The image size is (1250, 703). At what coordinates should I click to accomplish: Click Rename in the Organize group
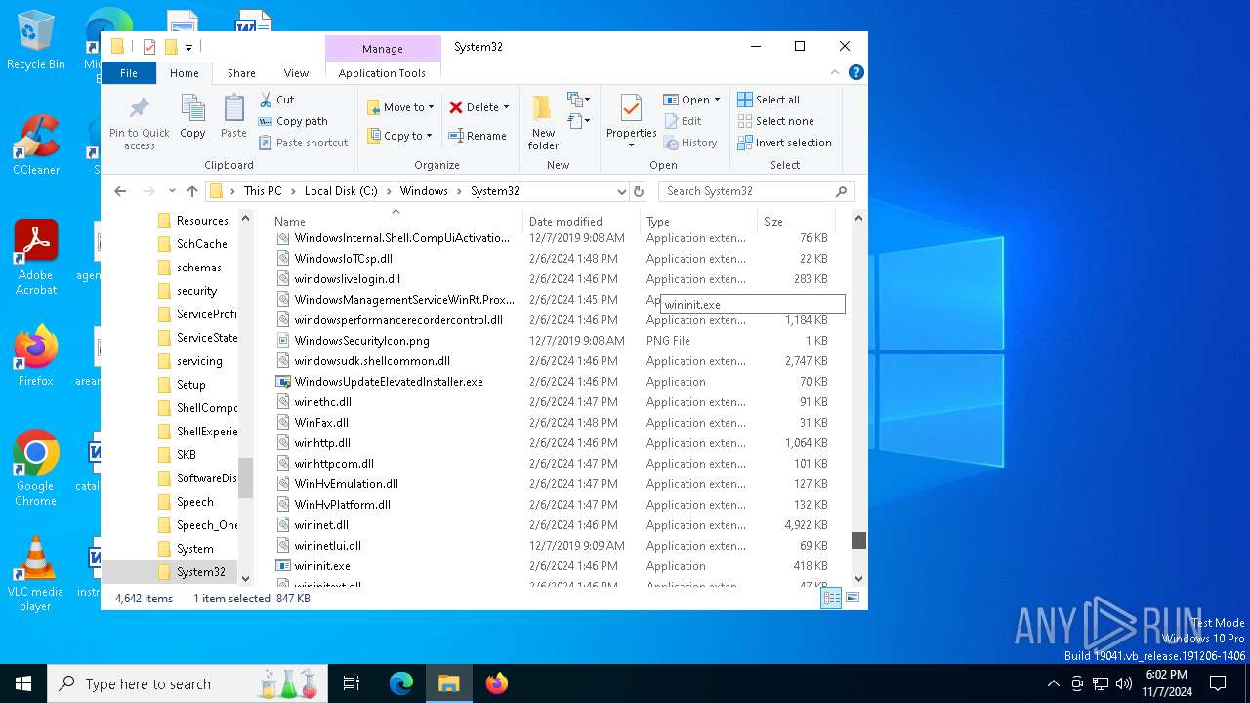point(478,136)
